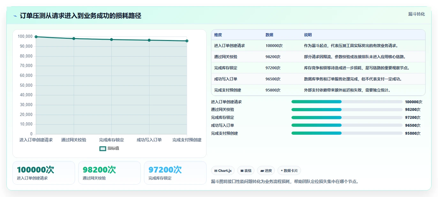Click the 98200次 value beside its progress bar

(412, 110)
